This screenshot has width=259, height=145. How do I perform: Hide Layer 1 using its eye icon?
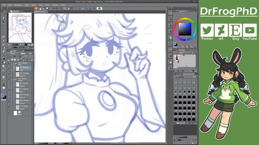(9, 108)
